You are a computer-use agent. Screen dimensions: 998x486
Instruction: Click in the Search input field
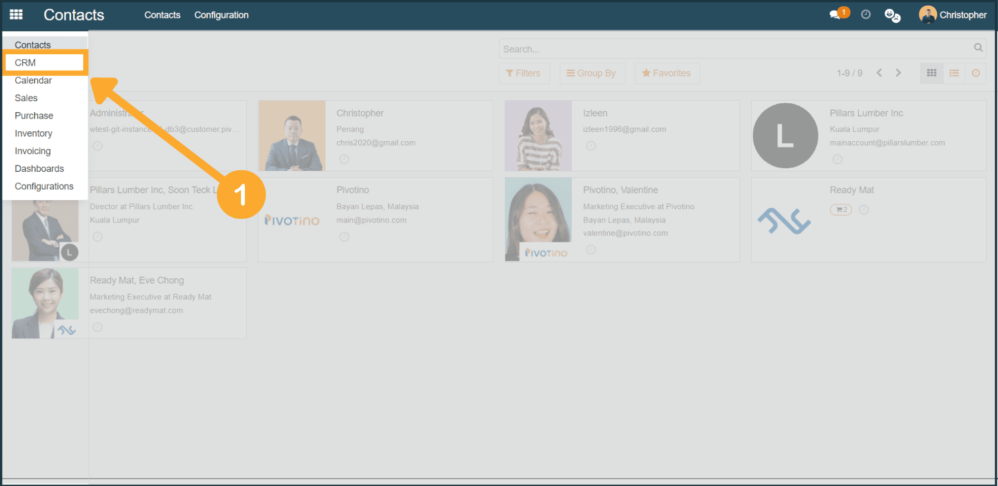tap(733, 49)
